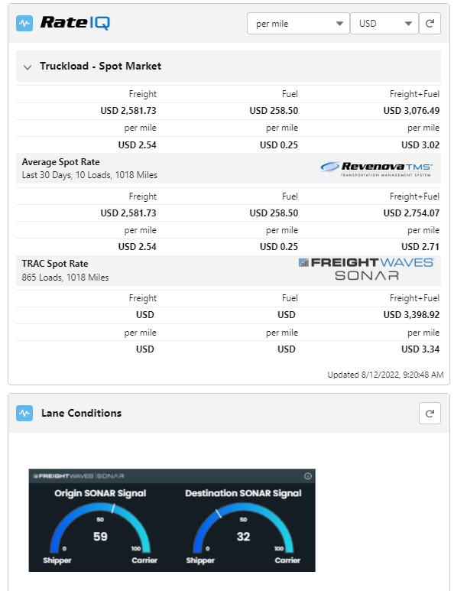Click destination signal value 32
Screen dimensions: 454x591
click(243, 537)
